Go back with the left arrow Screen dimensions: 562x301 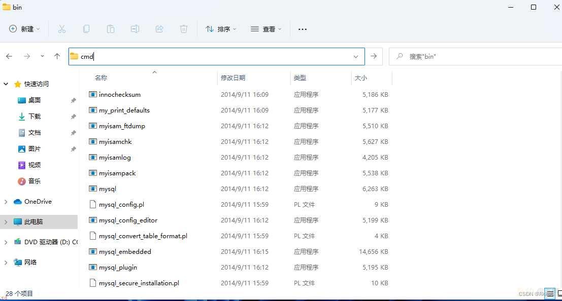pos(9,56)
